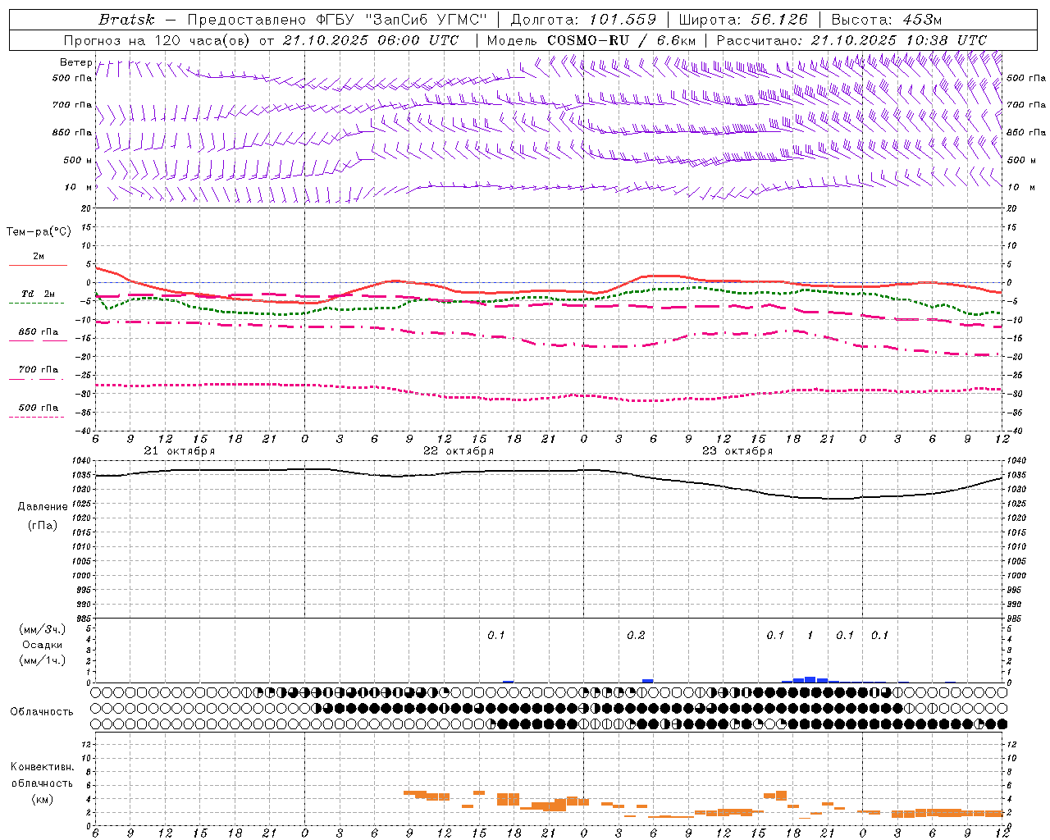
Task: Click the "23 октября" date label
Action: pyautogui.click(x=737, y=451)
